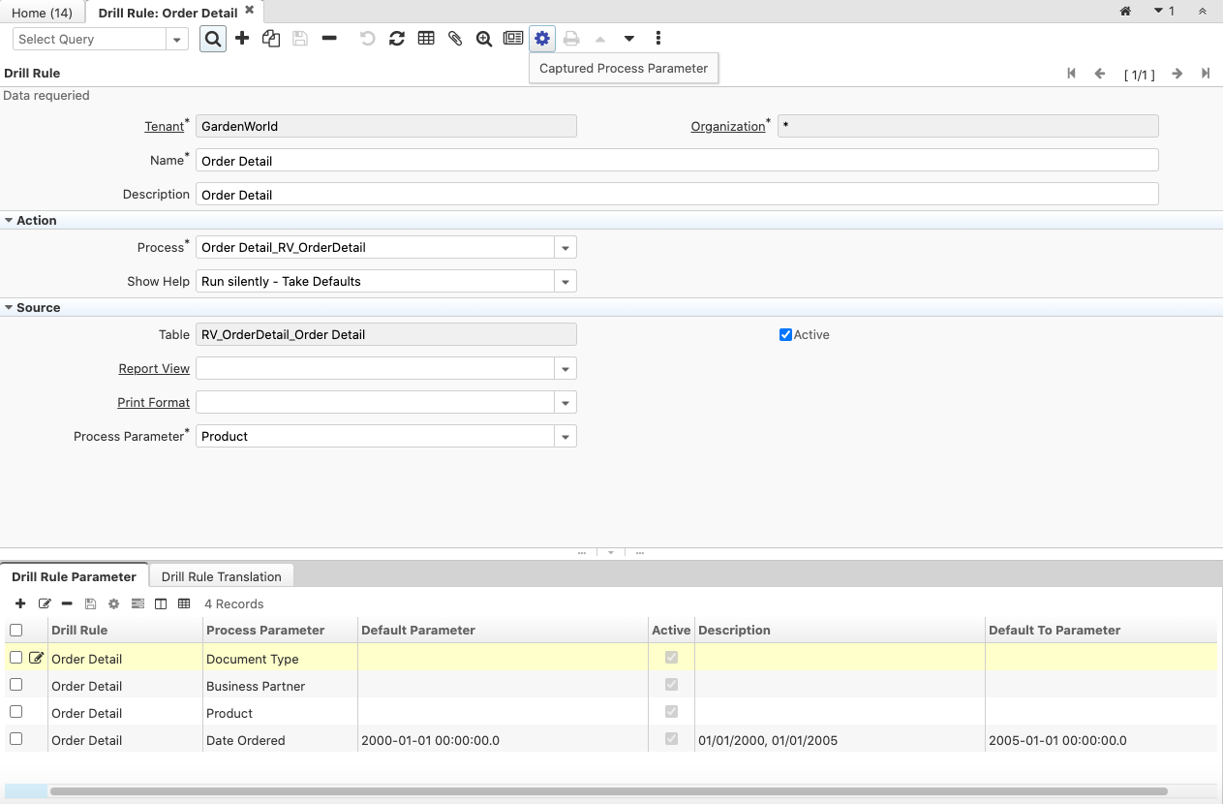
Task: Run the process gear icon in toolbar
Action: (x=542, y=39)
